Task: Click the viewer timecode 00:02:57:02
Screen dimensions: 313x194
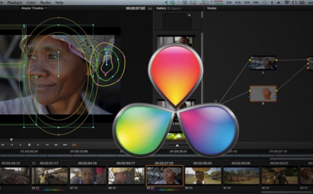Action: pyautogui.click(x=135, y=8)
